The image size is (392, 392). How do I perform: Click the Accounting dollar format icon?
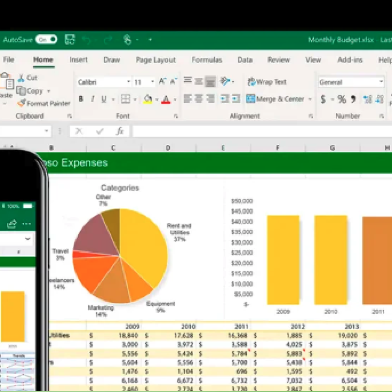click(323, 100)
